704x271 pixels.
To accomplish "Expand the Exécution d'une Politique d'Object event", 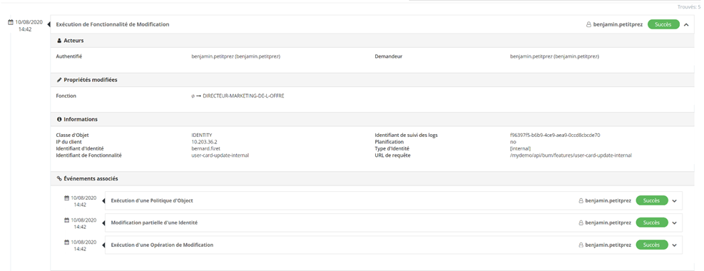I will click(x=674, y=200).
